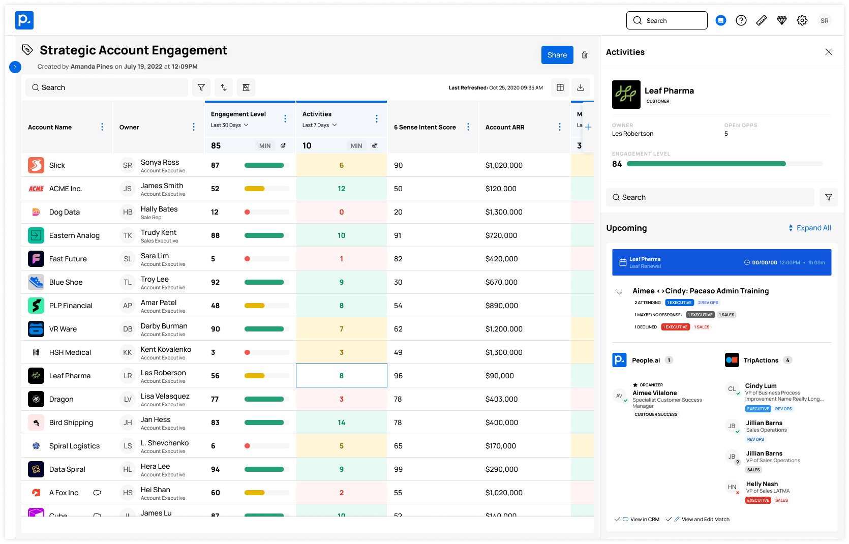The width and height of the screenshot is (849, 544).
Task: Click the global Search field in header
Action: coord(667,20)
